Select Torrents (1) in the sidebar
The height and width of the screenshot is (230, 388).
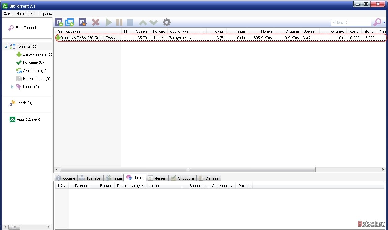pyautogui.click(x=26, y=46)
